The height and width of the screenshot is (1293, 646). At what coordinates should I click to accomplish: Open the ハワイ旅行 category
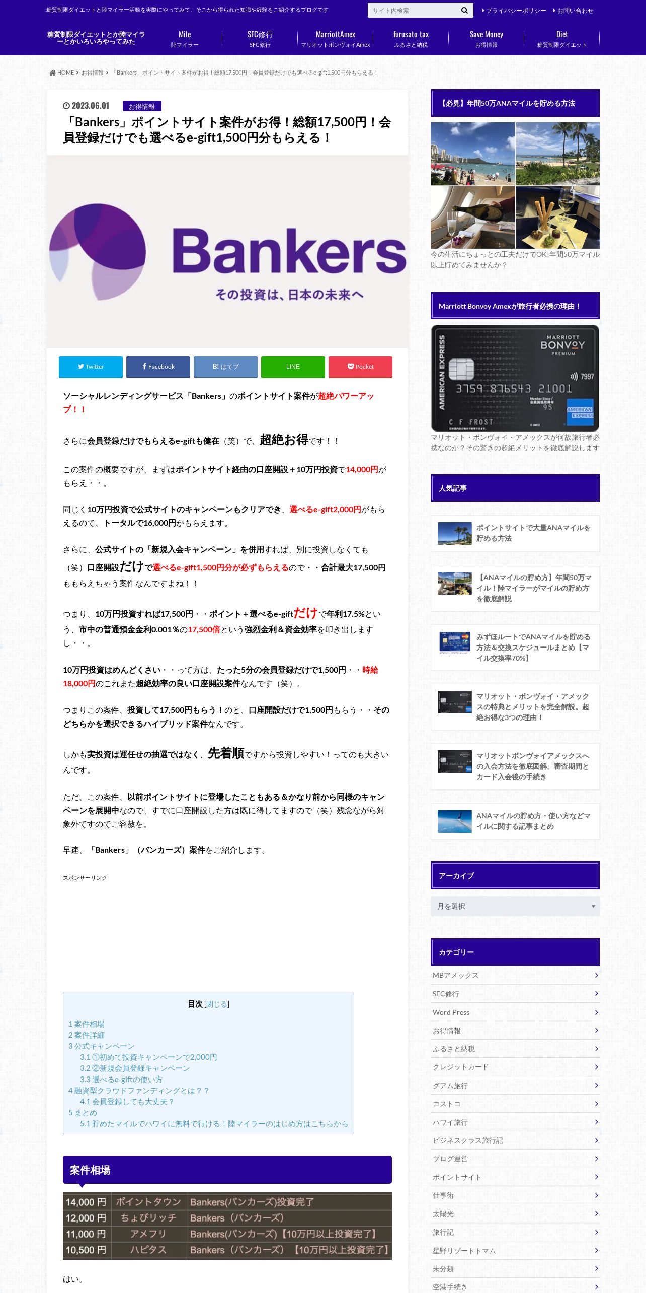515,1122
